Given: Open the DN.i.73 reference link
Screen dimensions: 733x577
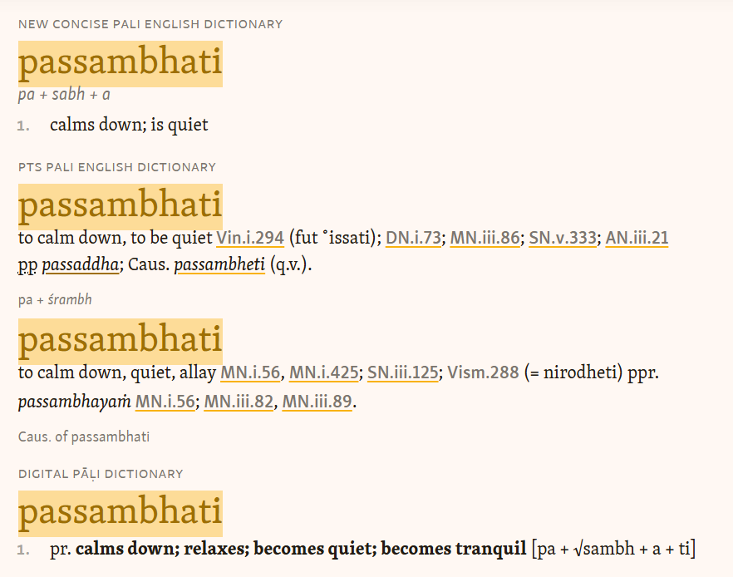Looking at the screenshot, I should click(x=413, y=238).
